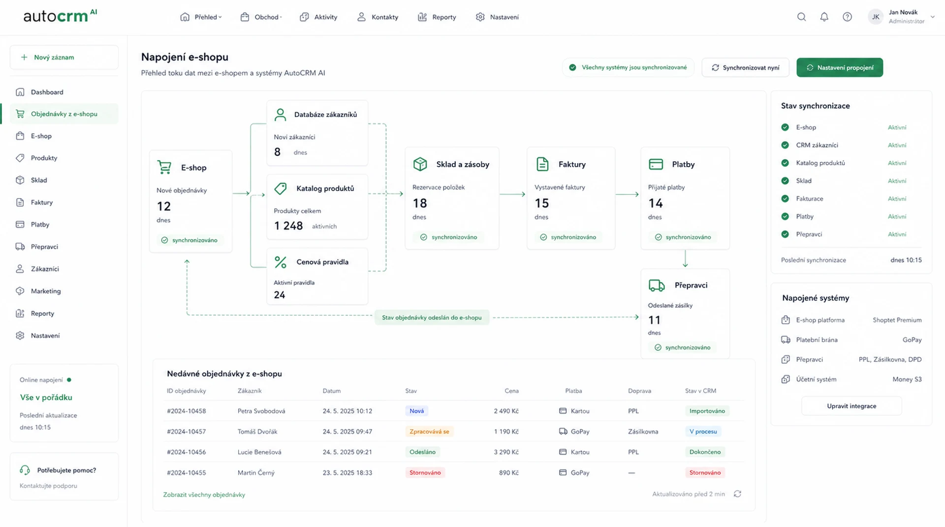Click the refresh icon beside Aktualizováno před 2 min
The height and width of the screenshot is (527, 945).
point(737,494)
